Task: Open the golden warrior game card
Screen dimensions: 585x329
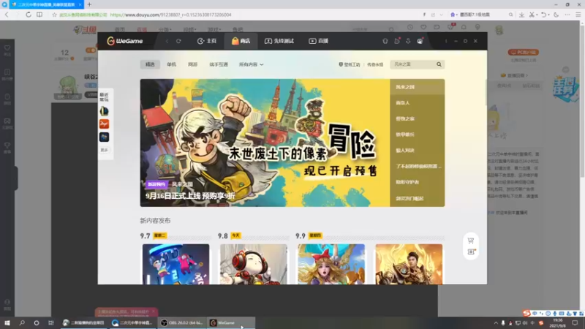Action: 409,264
